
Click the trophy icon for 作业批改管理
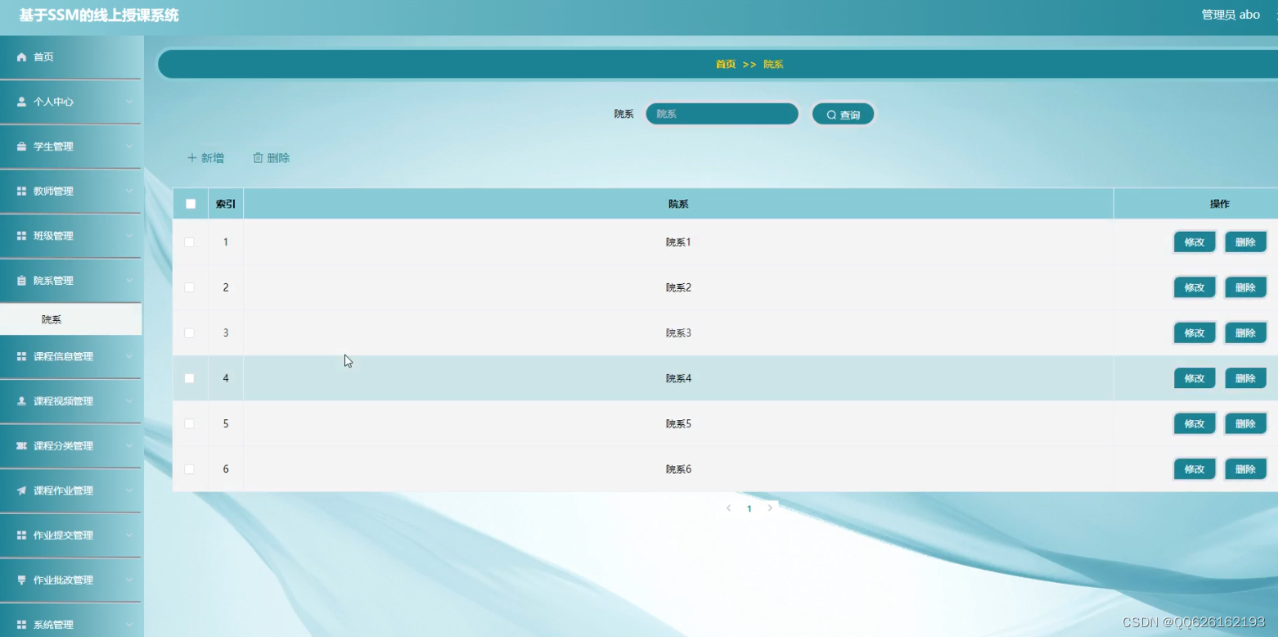(22, 580)
